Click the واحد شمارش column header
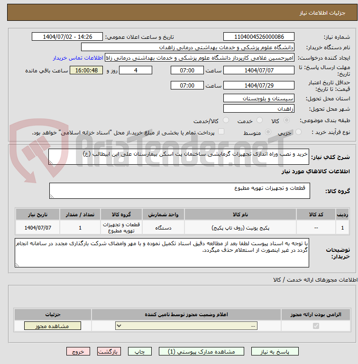This screenshot has height=364, width=358. [x=163, y=214]
